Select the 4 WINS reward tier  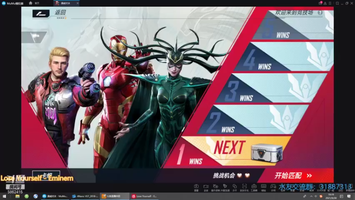click(284, 57)
